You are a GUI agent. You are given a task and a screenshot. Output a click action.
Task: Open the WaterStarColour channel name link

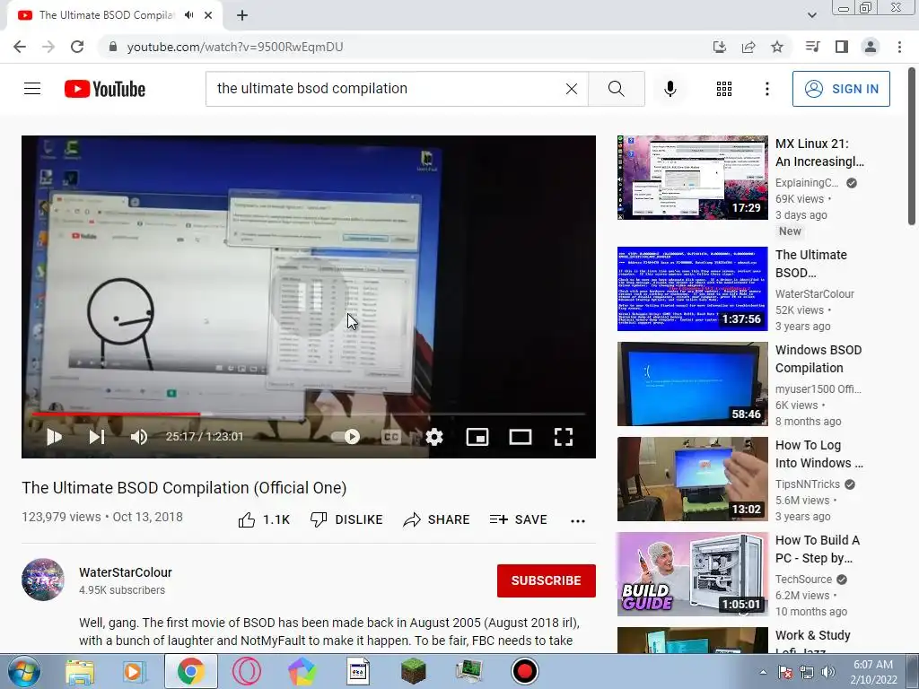pyautogui.click(x=126, y=572)
